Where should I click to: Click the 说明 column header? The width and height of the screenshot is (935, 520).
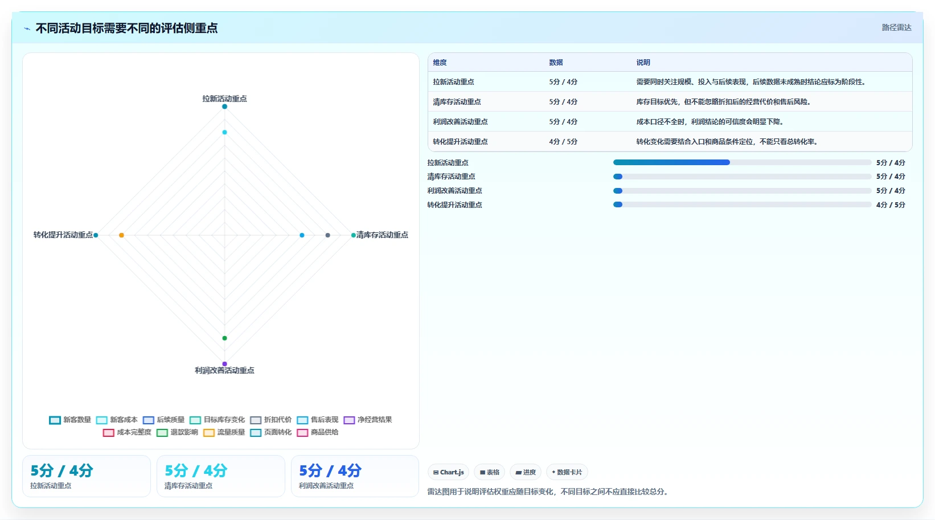[643, 63]
